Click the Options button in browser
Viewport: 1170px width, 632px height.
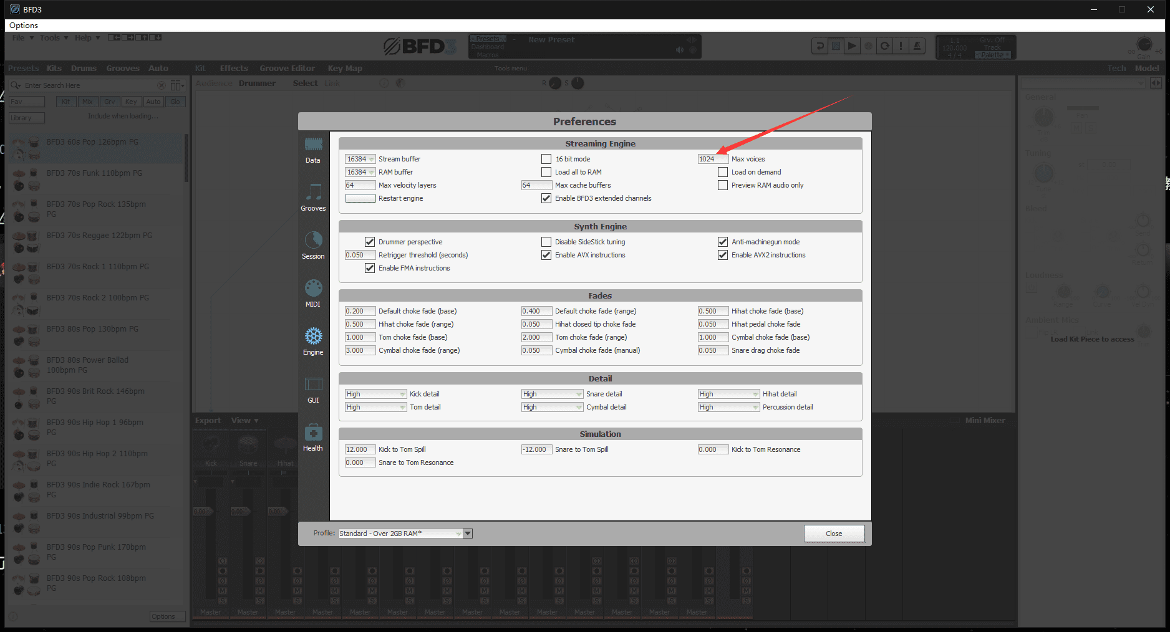(x=168, y=616)
